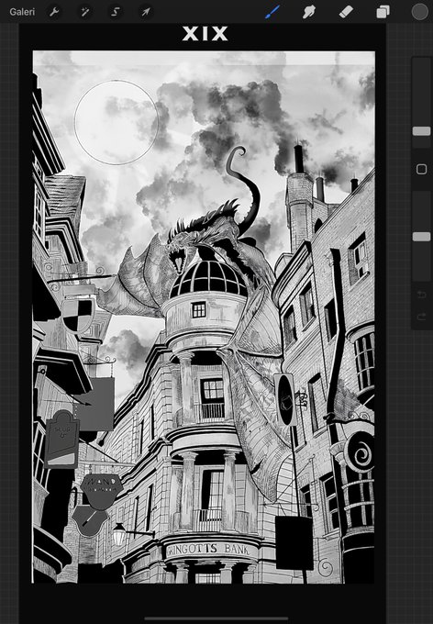Screen dimensions: 433x624
Task: Open the Actions wrench menu
Action: coord(54,12)
